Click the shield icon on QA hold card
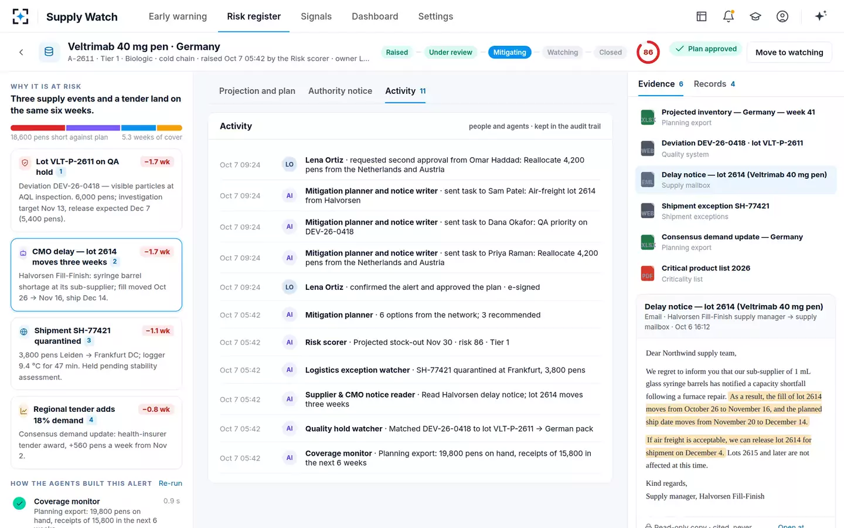844x528 pixels. click(25, 163)
